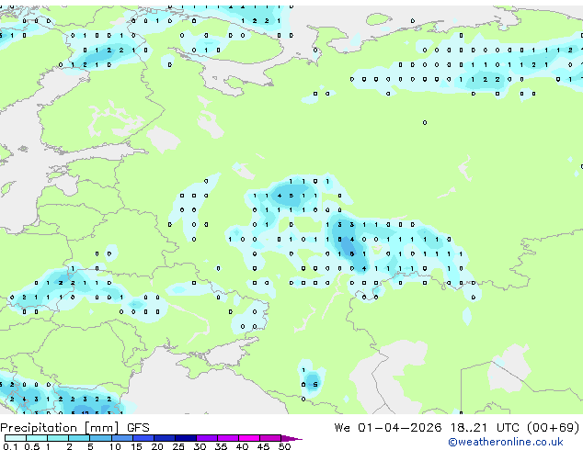Pick the legend swatch between 1 and 2

[58, 438]
